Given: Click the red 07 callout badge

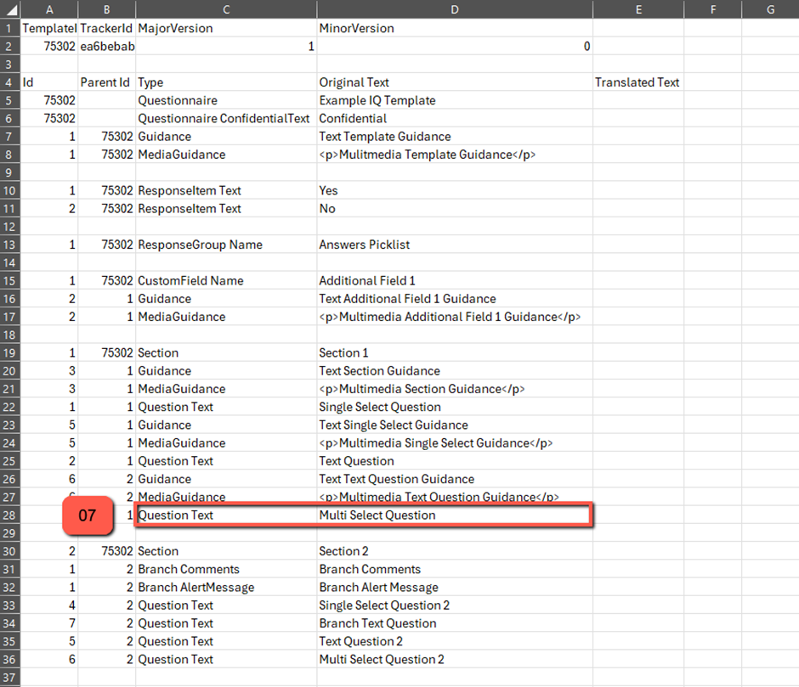Looking at the screenshot, I should (88, 515).
